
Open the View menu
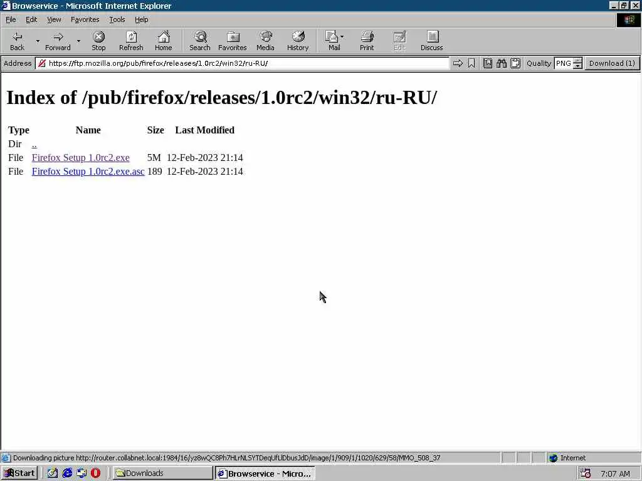[x=54, y=19]
